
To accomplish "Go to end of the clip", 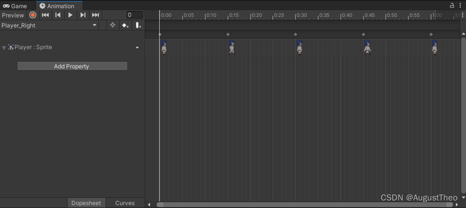I will (95, 15).
